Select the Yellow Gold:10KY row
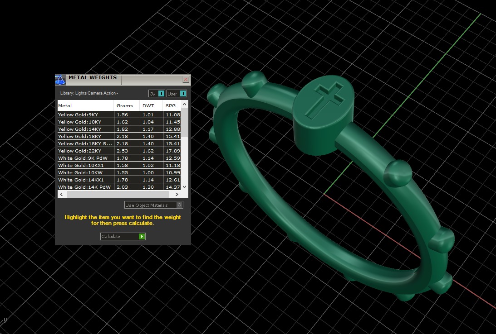The image size is (496, 334). 119,122
